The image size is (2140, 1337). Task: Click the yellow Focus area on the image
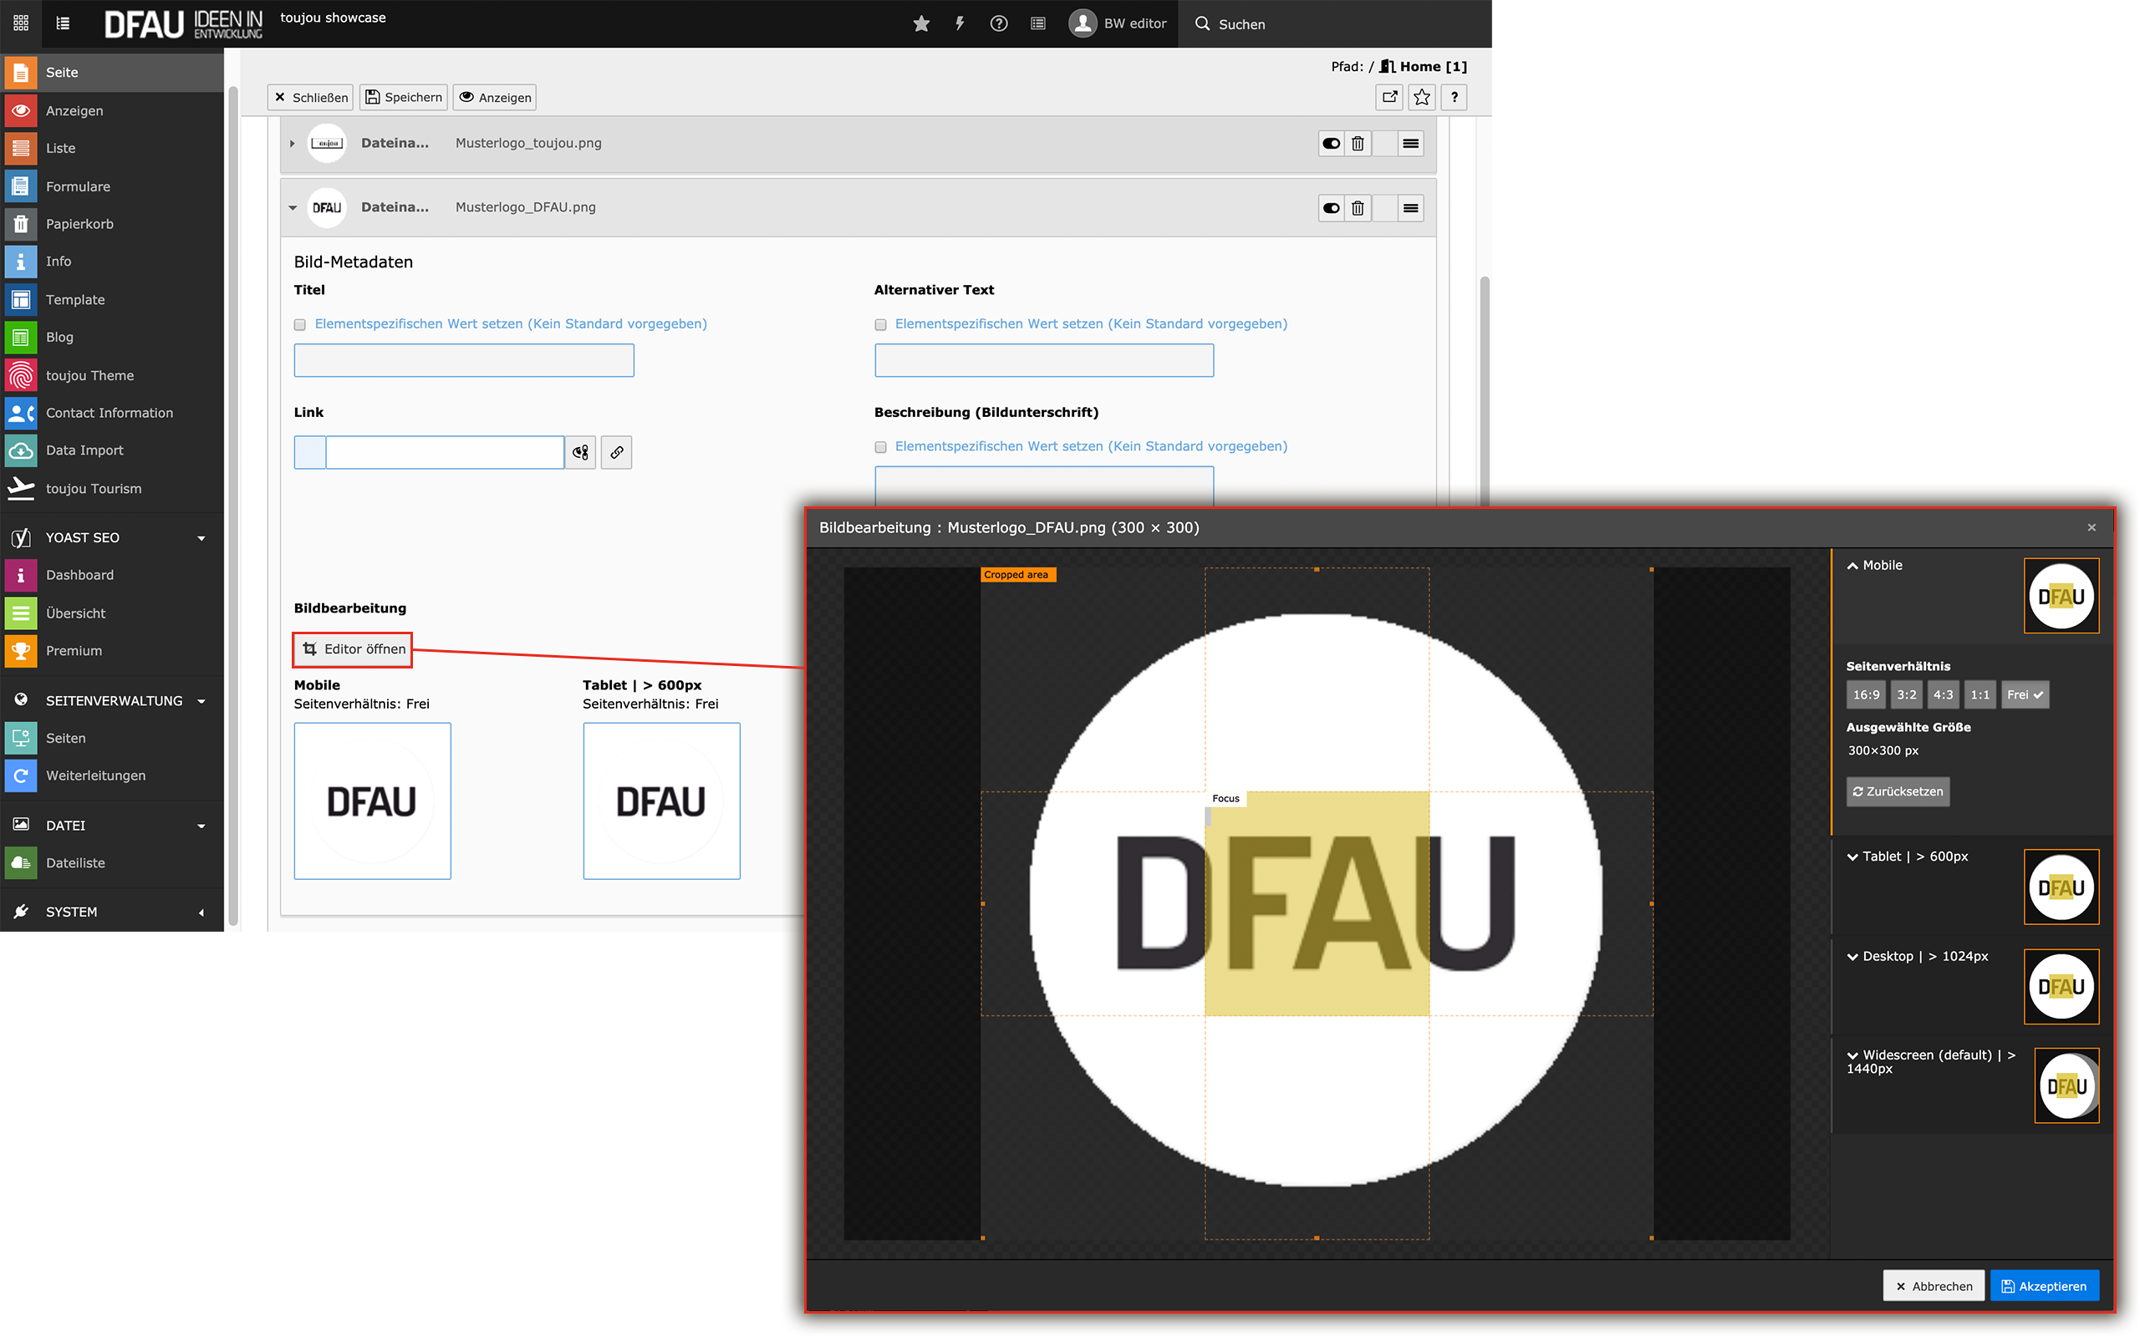pyautogui.click(x=1317, y=903)
